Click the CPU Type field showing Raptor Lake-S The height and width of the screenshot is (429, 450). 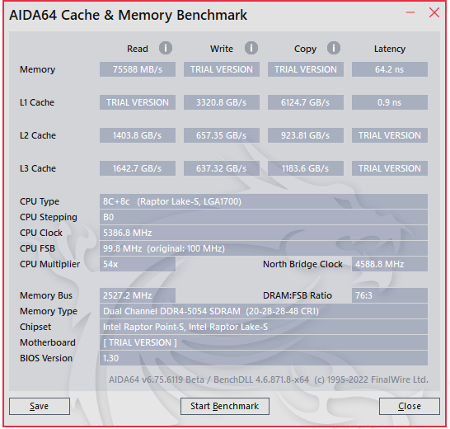click(264, 201)
